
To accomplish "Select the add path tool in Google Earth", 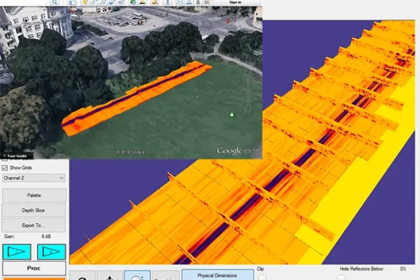I will [103, 2].
